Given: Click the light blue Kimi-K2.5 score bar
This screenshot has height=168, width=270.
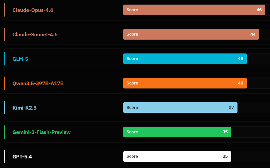Looking at the screenshot, I should 180,108.
